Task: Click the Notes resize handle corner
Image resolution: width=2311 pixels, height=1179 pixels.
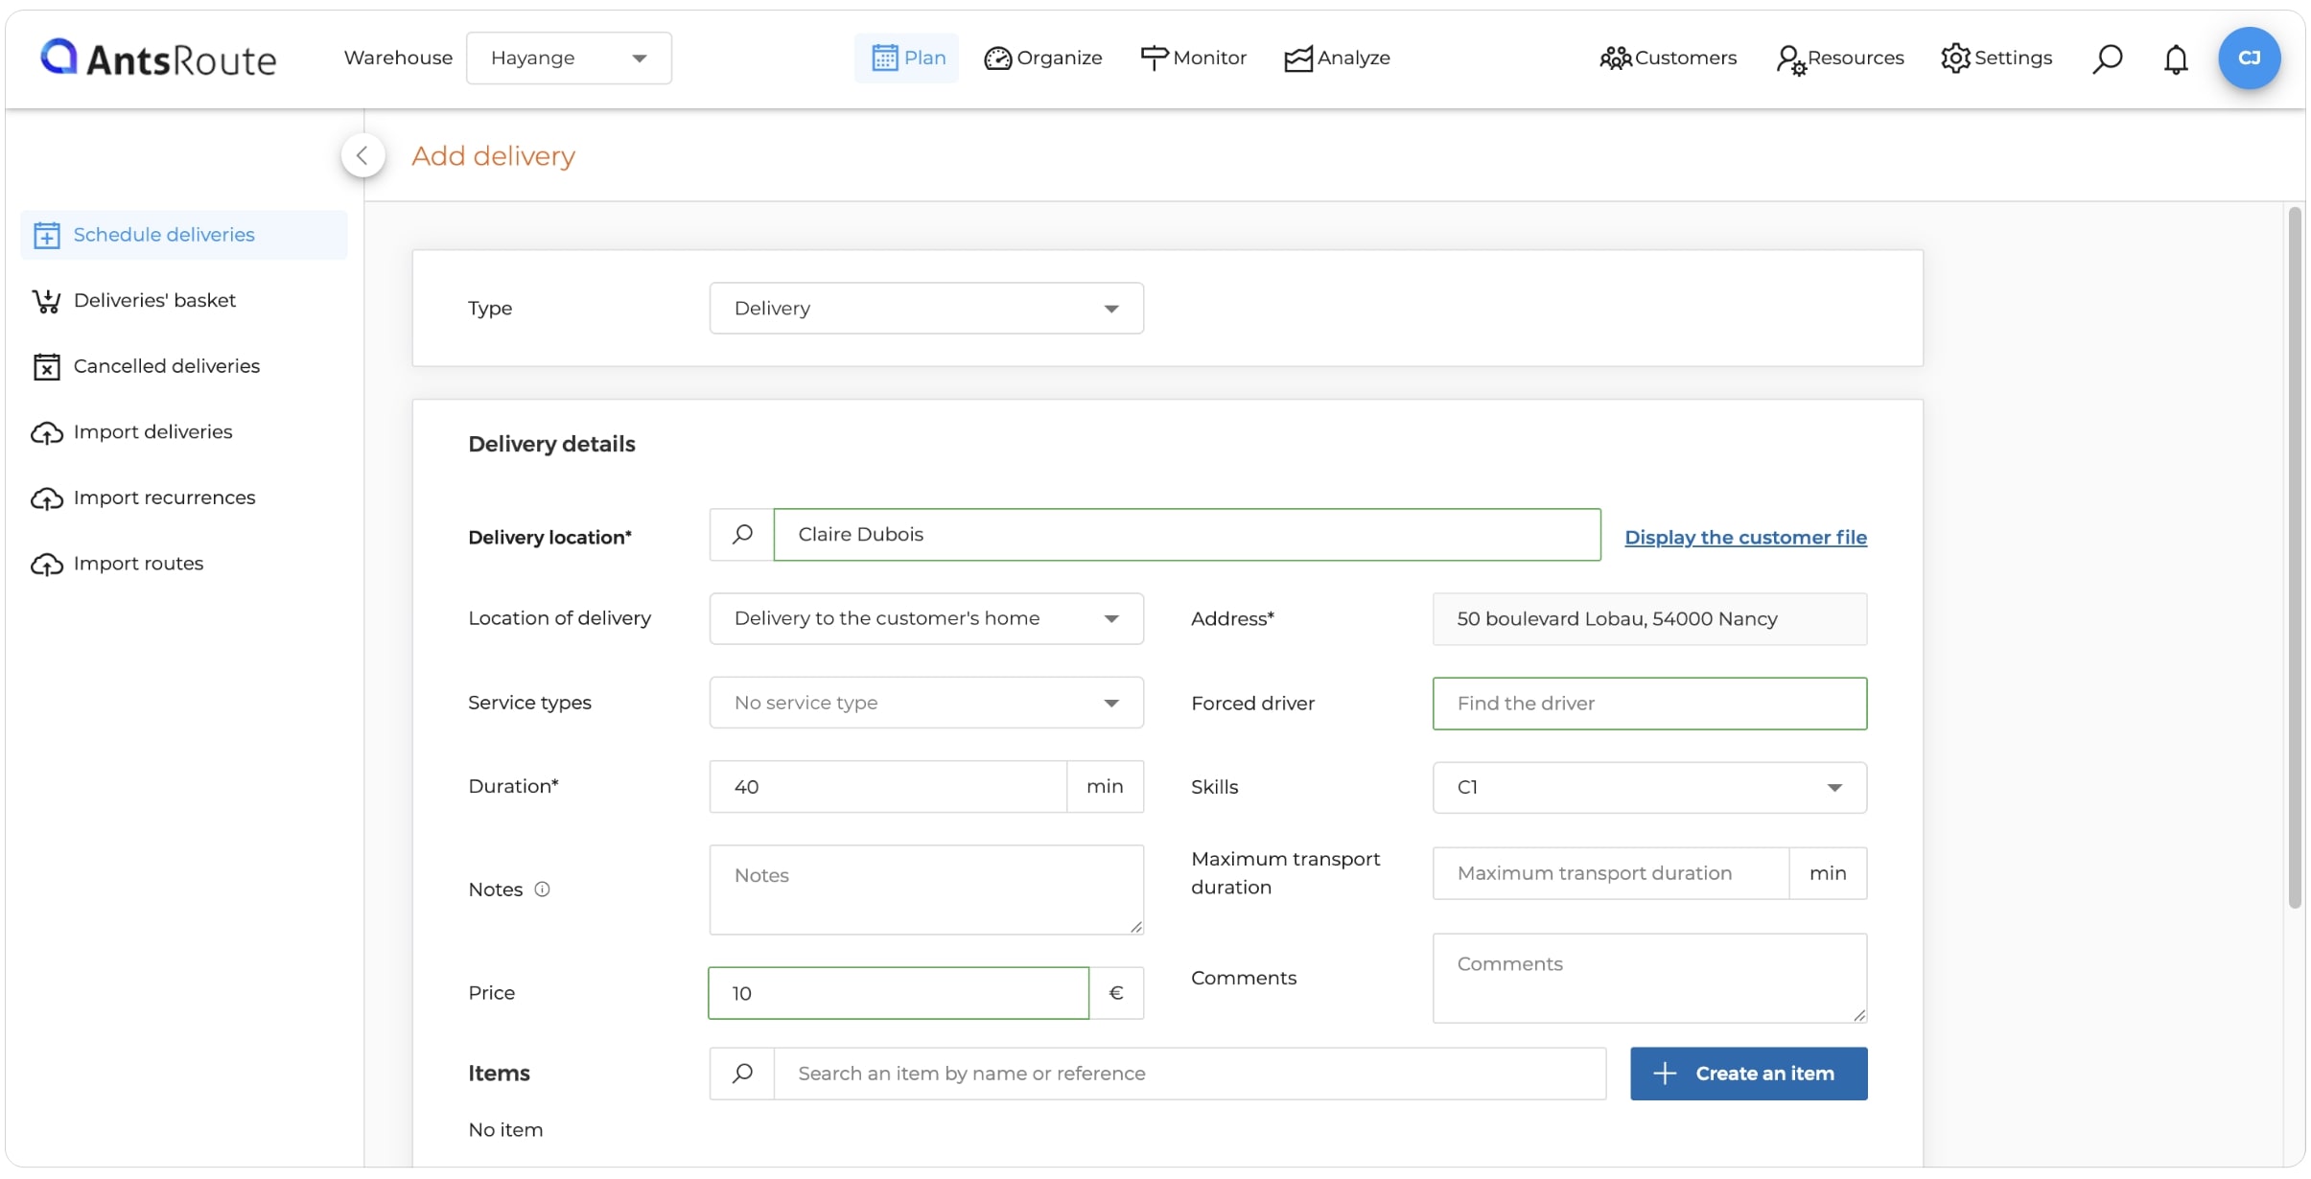Action: coord(1135,926)
